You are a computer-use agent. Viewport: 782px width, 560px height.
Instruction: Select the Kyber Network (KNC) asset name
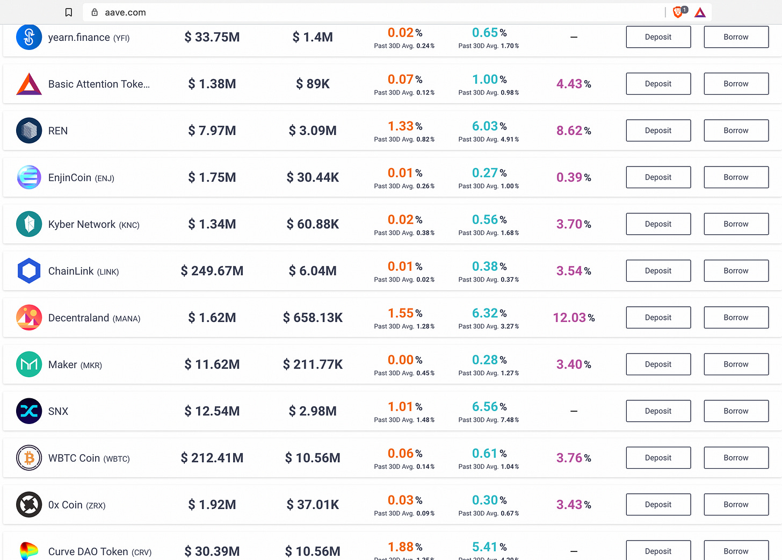94,225
